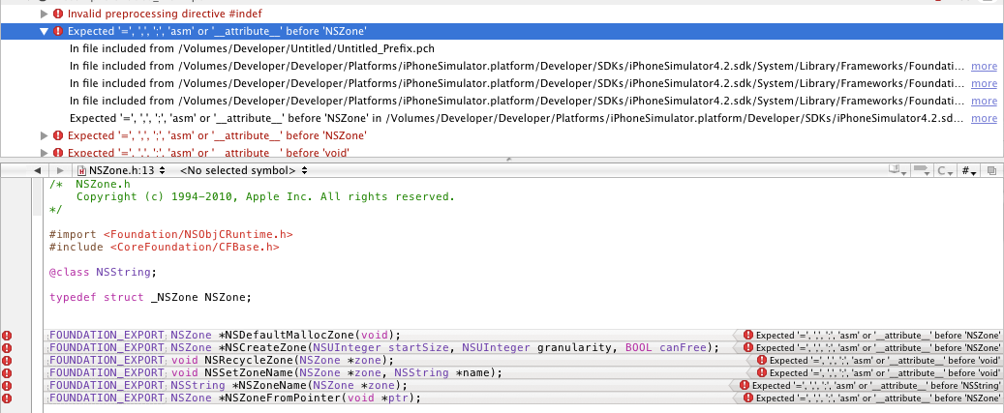Select the 'Invalid preprocessing directive #indef' error row
The image size is (1004, 413).
click(x=502, y=14)
